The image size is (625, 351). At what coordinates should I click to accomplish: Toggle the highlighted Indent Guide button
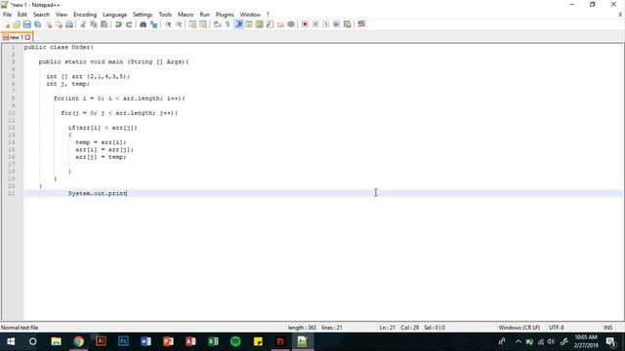coord(238,24)
